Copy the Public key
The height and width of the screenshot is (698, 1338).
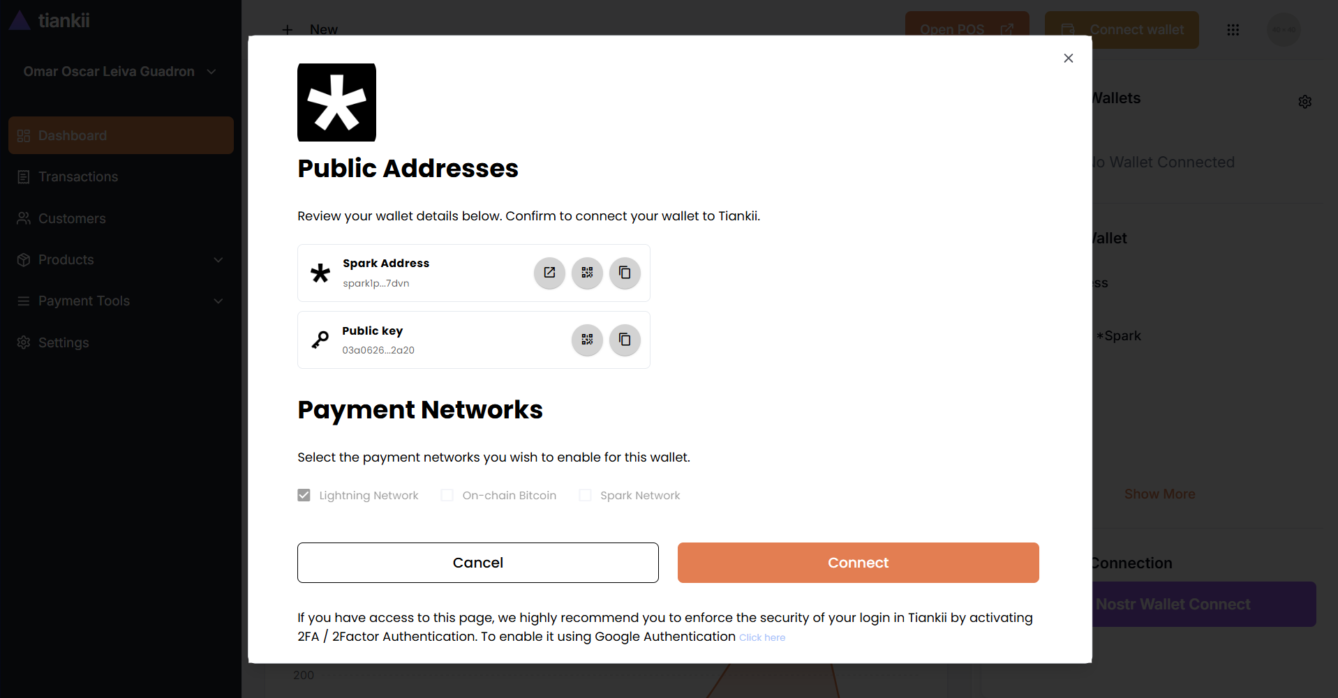coord(625,340)
